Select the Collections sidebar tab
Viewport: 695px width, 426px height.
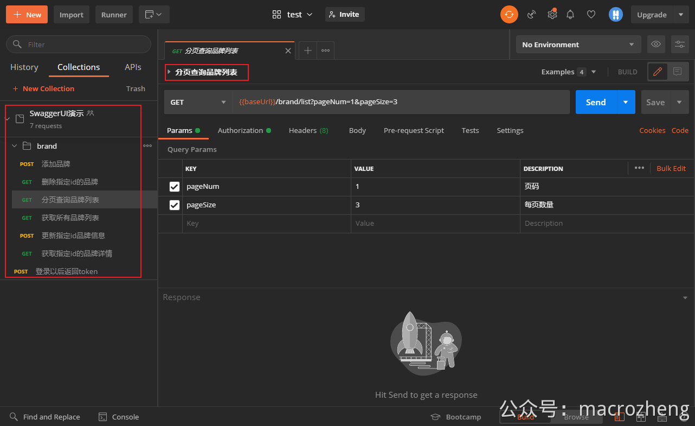(x=79, y=67)
